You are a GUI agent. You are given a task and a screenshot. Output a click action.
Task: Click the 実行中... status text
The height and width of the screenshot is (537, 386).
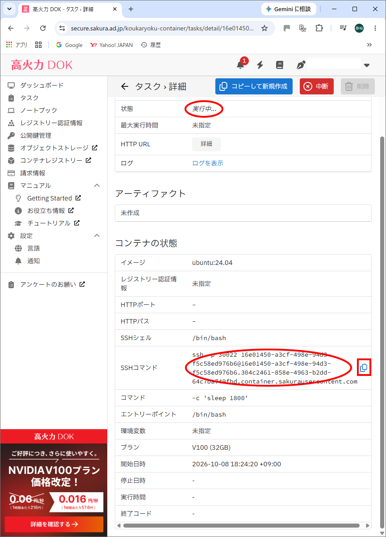[204, 109]
